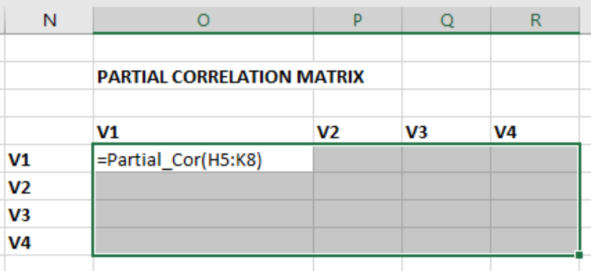Click the fill handle at selection corner
591x271 pixels.
[x=579, y=255]
